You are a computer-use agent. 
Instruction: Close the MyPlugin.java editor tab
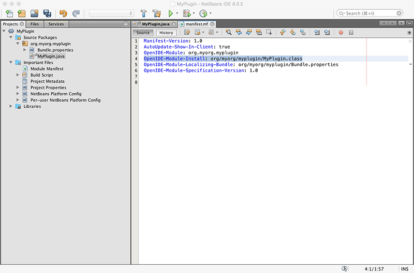tap(174, 24)
